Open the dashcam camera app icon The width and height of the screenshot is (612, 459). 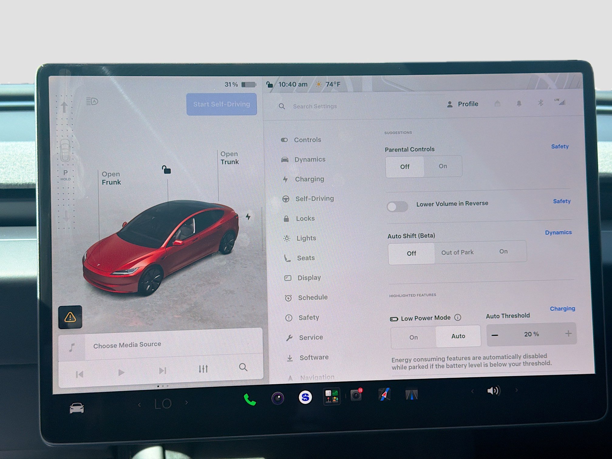point(278,398)
